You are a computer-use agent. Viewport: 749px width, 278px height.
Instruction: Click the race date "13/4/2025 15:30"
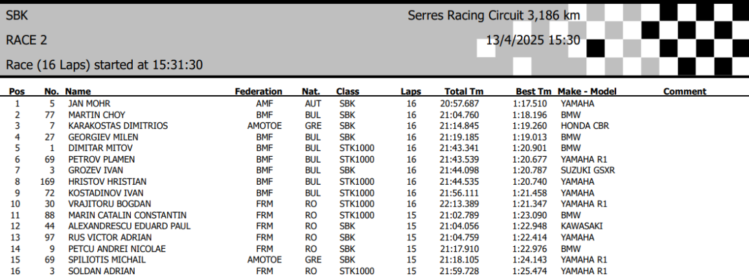(533, 40)
